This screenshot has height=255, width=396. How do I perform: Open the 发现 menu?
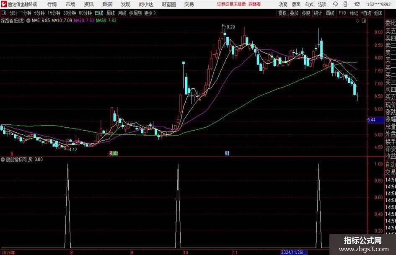(x=126, y=4)
